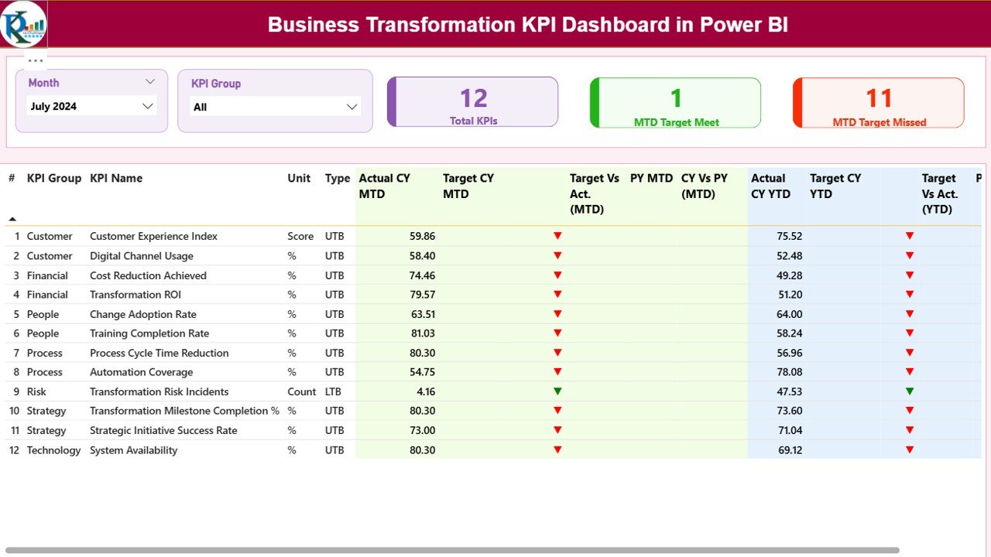
Task: Click red YTD indicator for Digital Channel Usage
Action: [909, 255]
